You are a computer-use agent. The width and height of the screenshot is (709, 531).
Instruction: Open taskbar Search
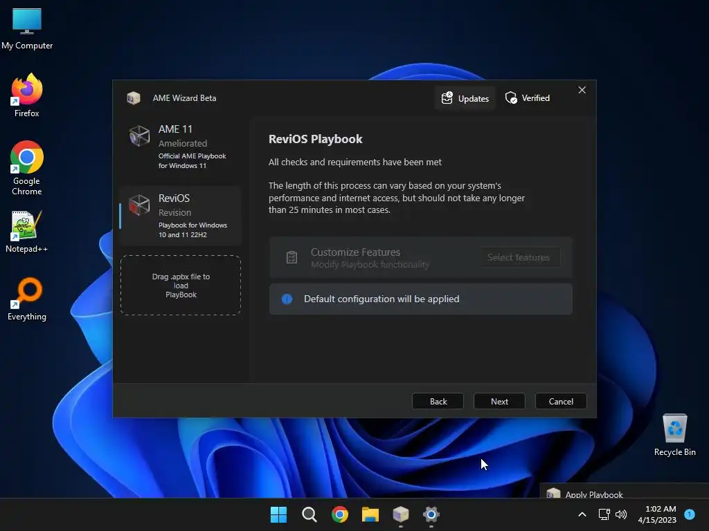309,514
